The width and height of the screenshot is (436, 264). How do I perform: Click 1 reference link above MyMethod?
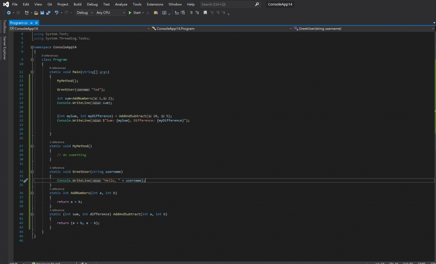[57, 142]
